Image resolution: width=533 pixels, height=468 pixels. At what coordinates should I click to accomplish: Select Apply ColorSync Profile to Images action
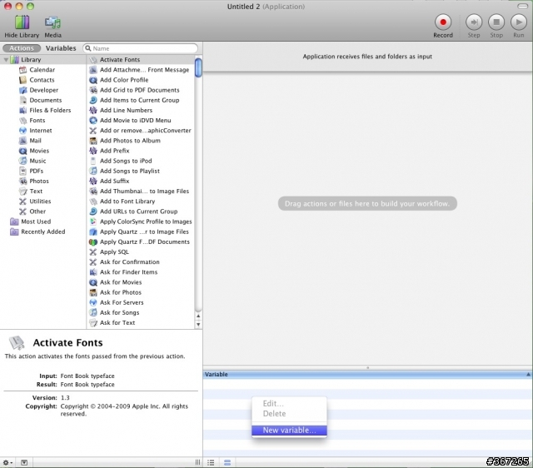click(141, 222)
